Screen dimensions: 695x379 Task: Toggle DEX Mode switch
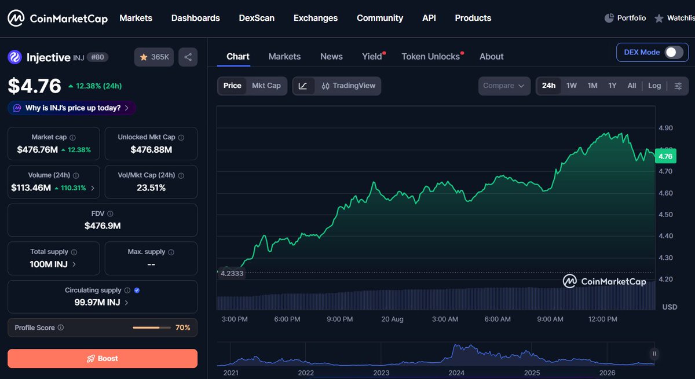[674, 52]
